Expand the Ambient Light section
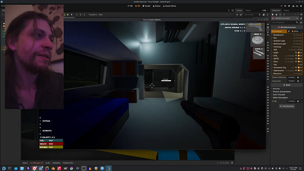This screenshot has height=171, width=304. click(279, 41)
